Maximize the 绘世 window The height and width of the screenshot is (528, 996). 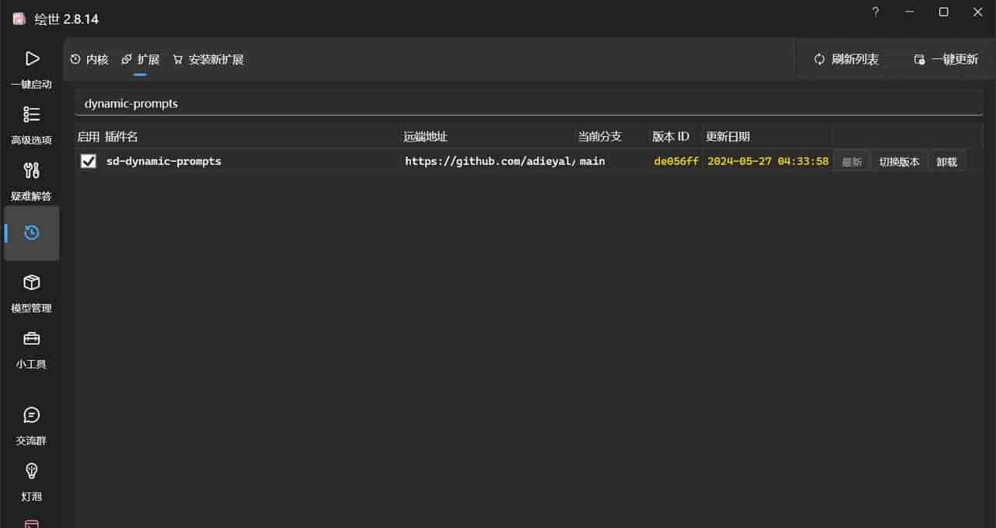pos(944,12)
